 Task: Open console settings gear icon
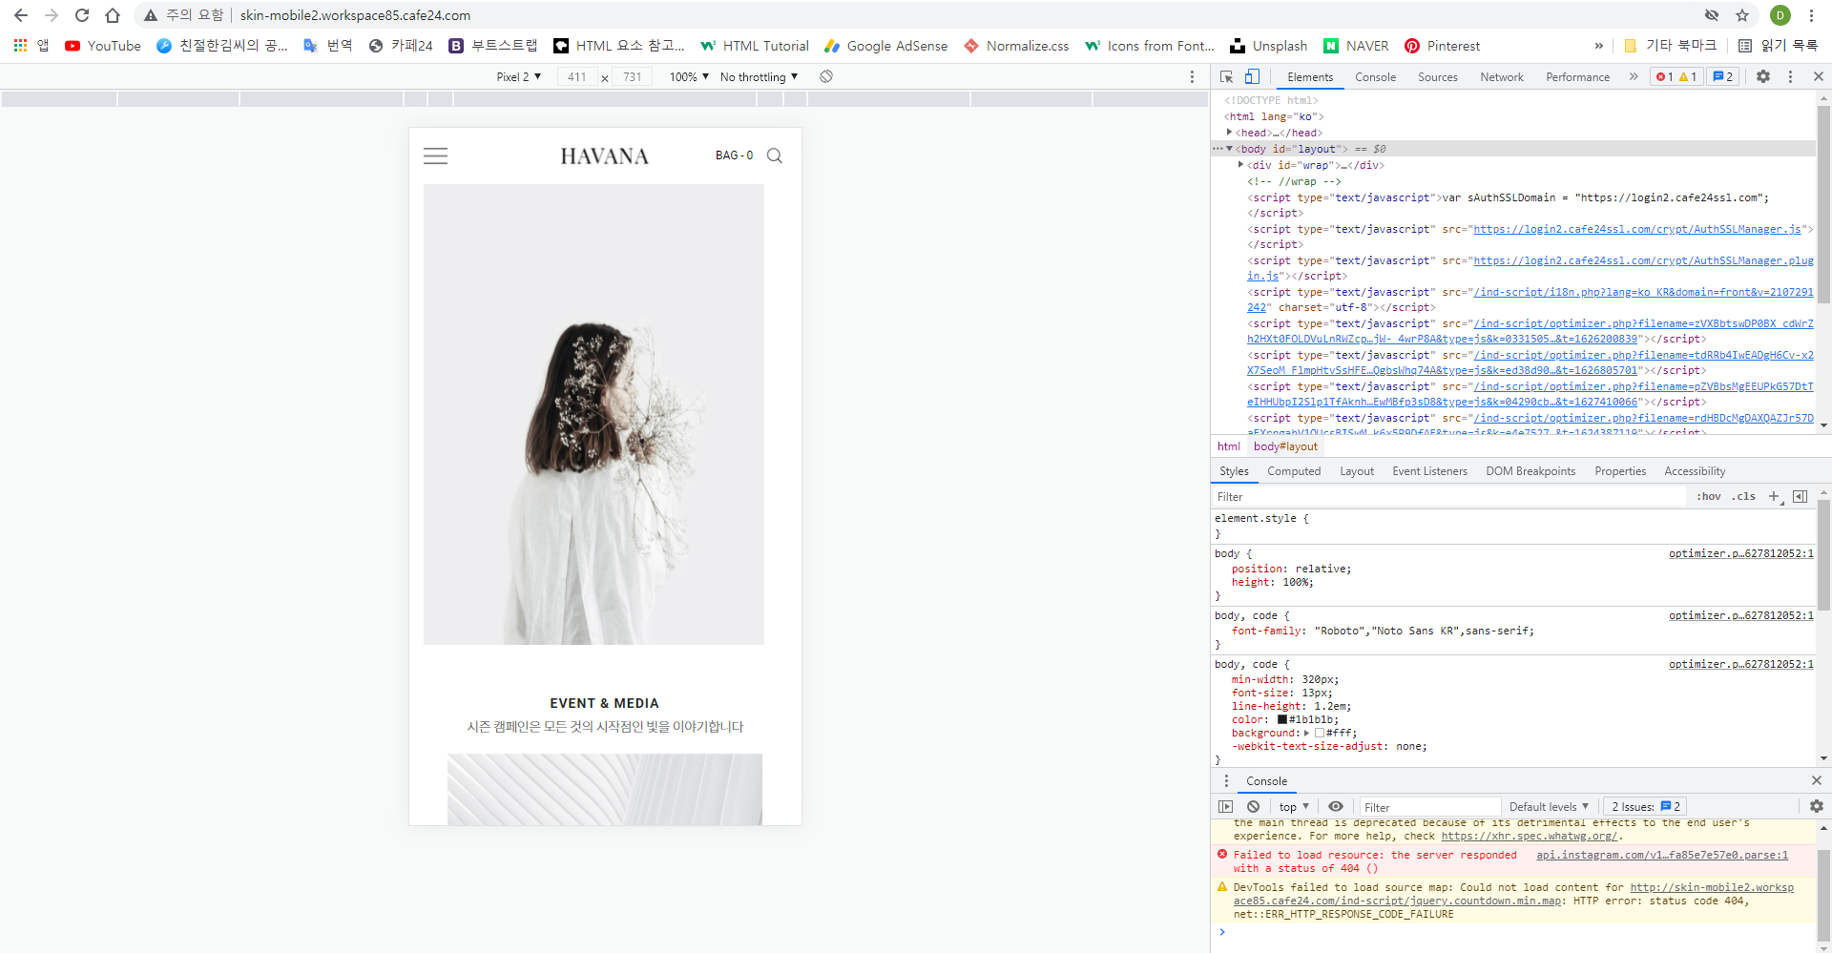coord(1817,807)
